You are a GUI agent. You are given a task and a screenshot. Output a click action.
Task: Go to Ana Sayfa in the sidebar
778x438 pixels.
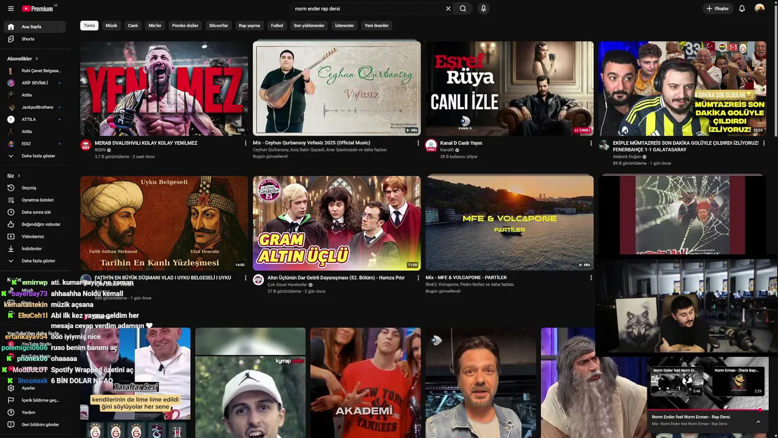pos(34,27)
